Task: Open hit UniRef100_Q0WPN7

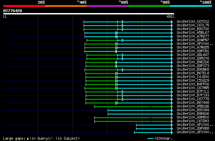Action: coord(193,40)
